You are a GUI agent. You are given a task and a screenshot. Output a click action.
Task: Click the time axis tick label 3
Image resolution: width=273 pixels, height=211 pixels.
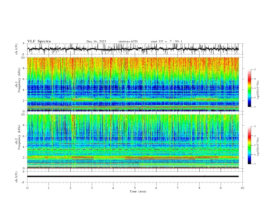pos(92,188)
